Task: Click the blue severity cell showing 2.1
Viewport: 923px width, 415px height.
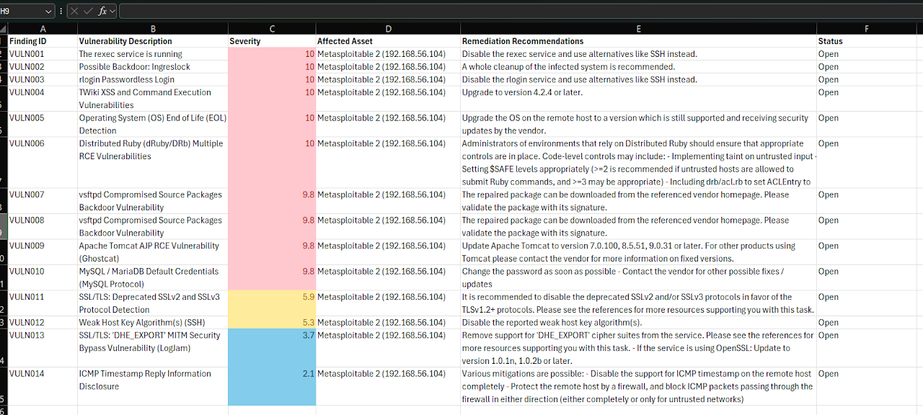Action: [272, 374]
